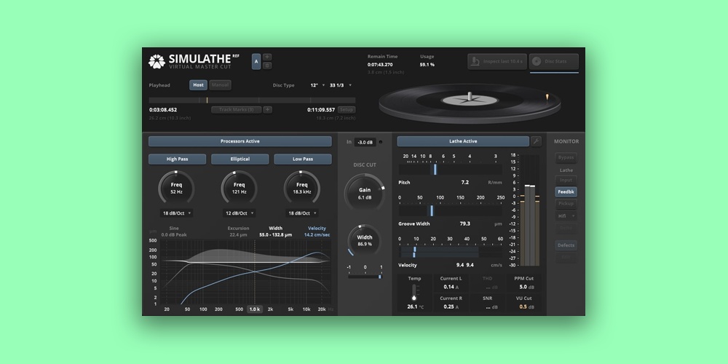728x364 pixels.
Task: Click Disc Cut Width knob 86.9 %
Action: [x=365, y=240]
